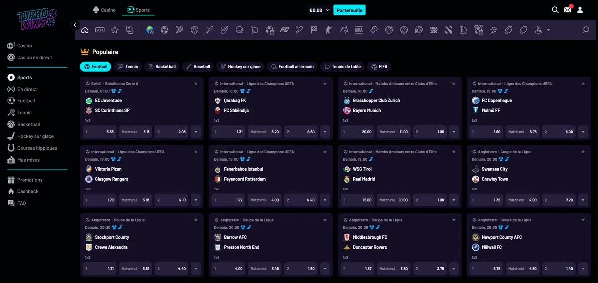Expand more markets for Glasgow Rangers match
The height and width of the screenshot is (283, 598).
pyautogui.click(x=196, y=200)
